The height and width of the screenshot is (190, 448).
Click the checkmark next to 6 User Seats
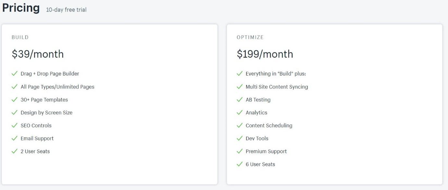click(x=240, y=164)
